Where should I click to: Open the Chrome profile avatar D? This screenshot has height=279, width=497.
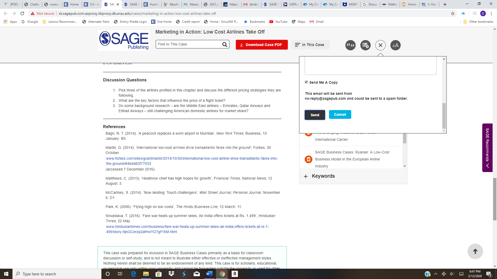pyautogui.click(x=483, y=13)
